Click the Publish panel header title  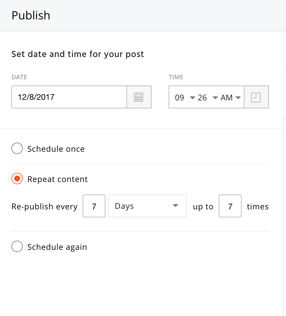tap(31, 15)
